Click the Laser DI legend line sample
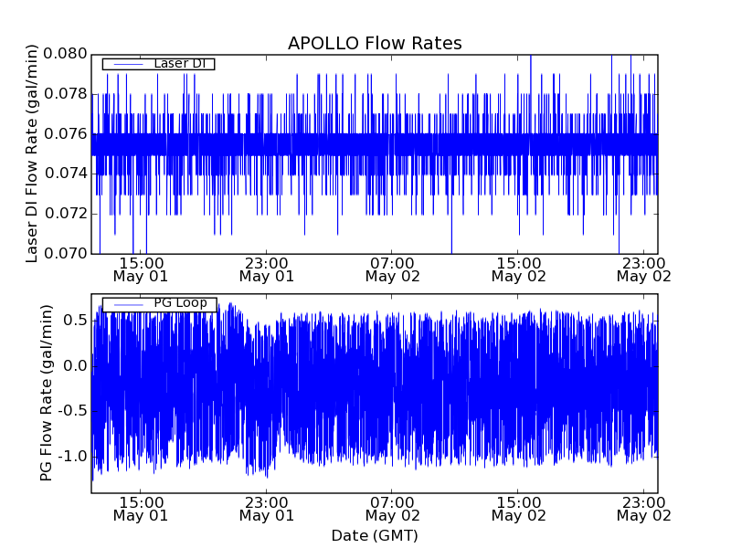Image resolution: width=731 pixels, height=548 pixels. coord(127,64)
